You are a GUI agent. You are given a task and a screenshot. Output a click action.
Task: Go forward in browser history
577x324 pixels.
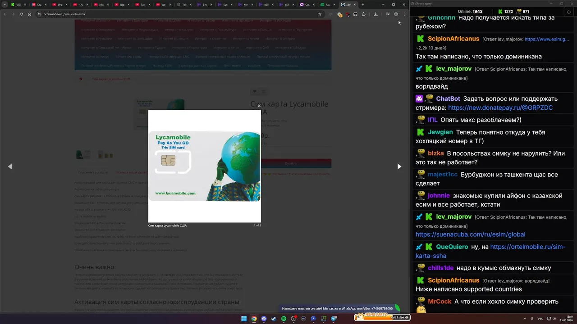pyautogui.click(x=13, y=14)
